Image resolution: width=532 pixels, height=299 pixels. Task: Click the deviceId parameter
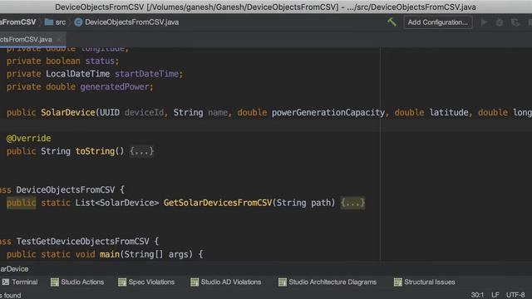[x=144, y=113]
